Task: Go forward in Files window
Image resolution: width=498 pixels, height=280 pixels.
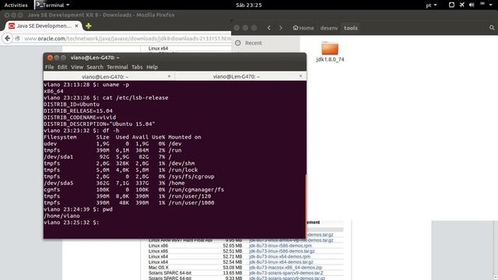Action: 281,28
